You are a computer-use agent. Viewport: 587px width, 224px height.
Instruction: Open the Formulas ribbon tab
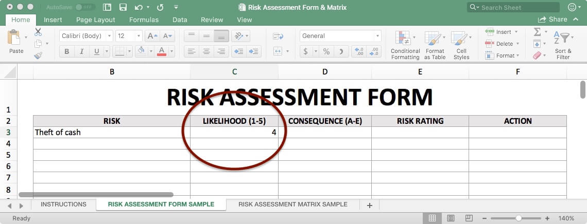[144, 20]
